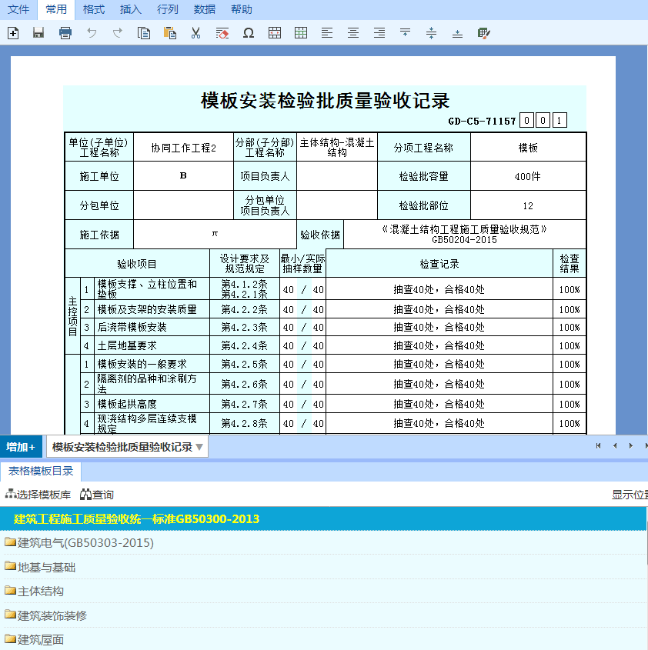Open the 帮助 menu
The width and height of the screenshot is (648, 650).
coord(242,9)
